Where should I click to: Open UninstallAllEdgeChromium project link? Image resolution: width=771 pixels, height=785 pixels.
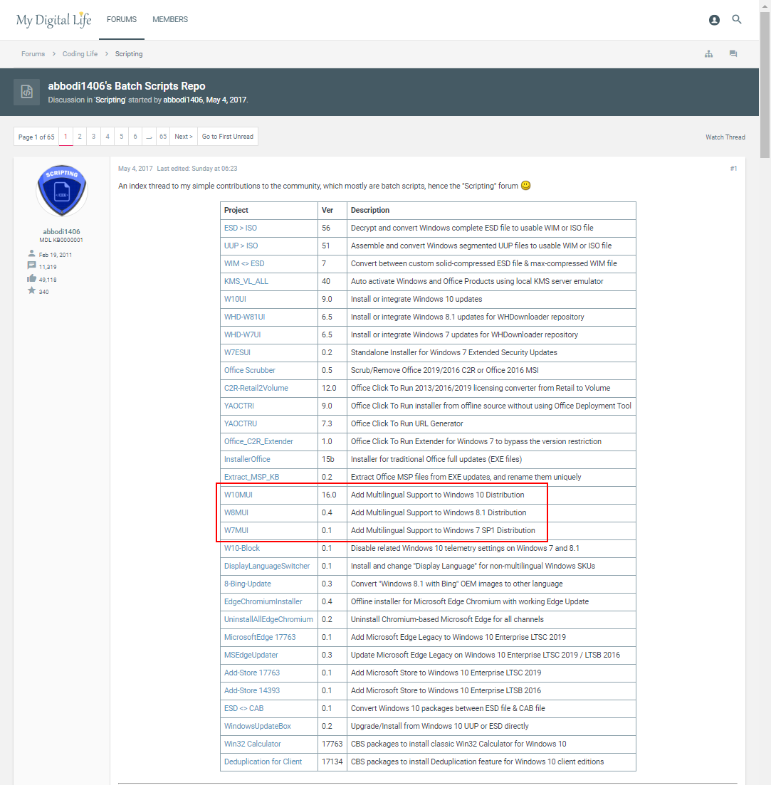pyautogui.click(x=268, y=619)
